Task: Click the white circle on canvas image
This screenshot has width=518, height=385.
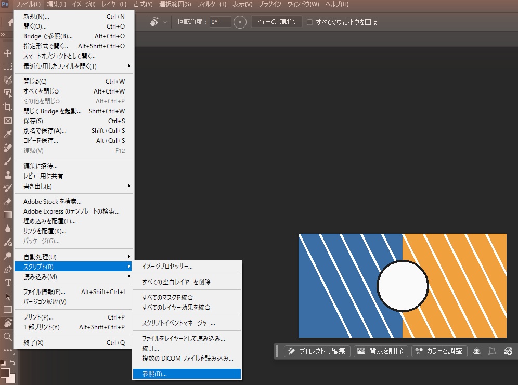Action: (x=403, y=286)
